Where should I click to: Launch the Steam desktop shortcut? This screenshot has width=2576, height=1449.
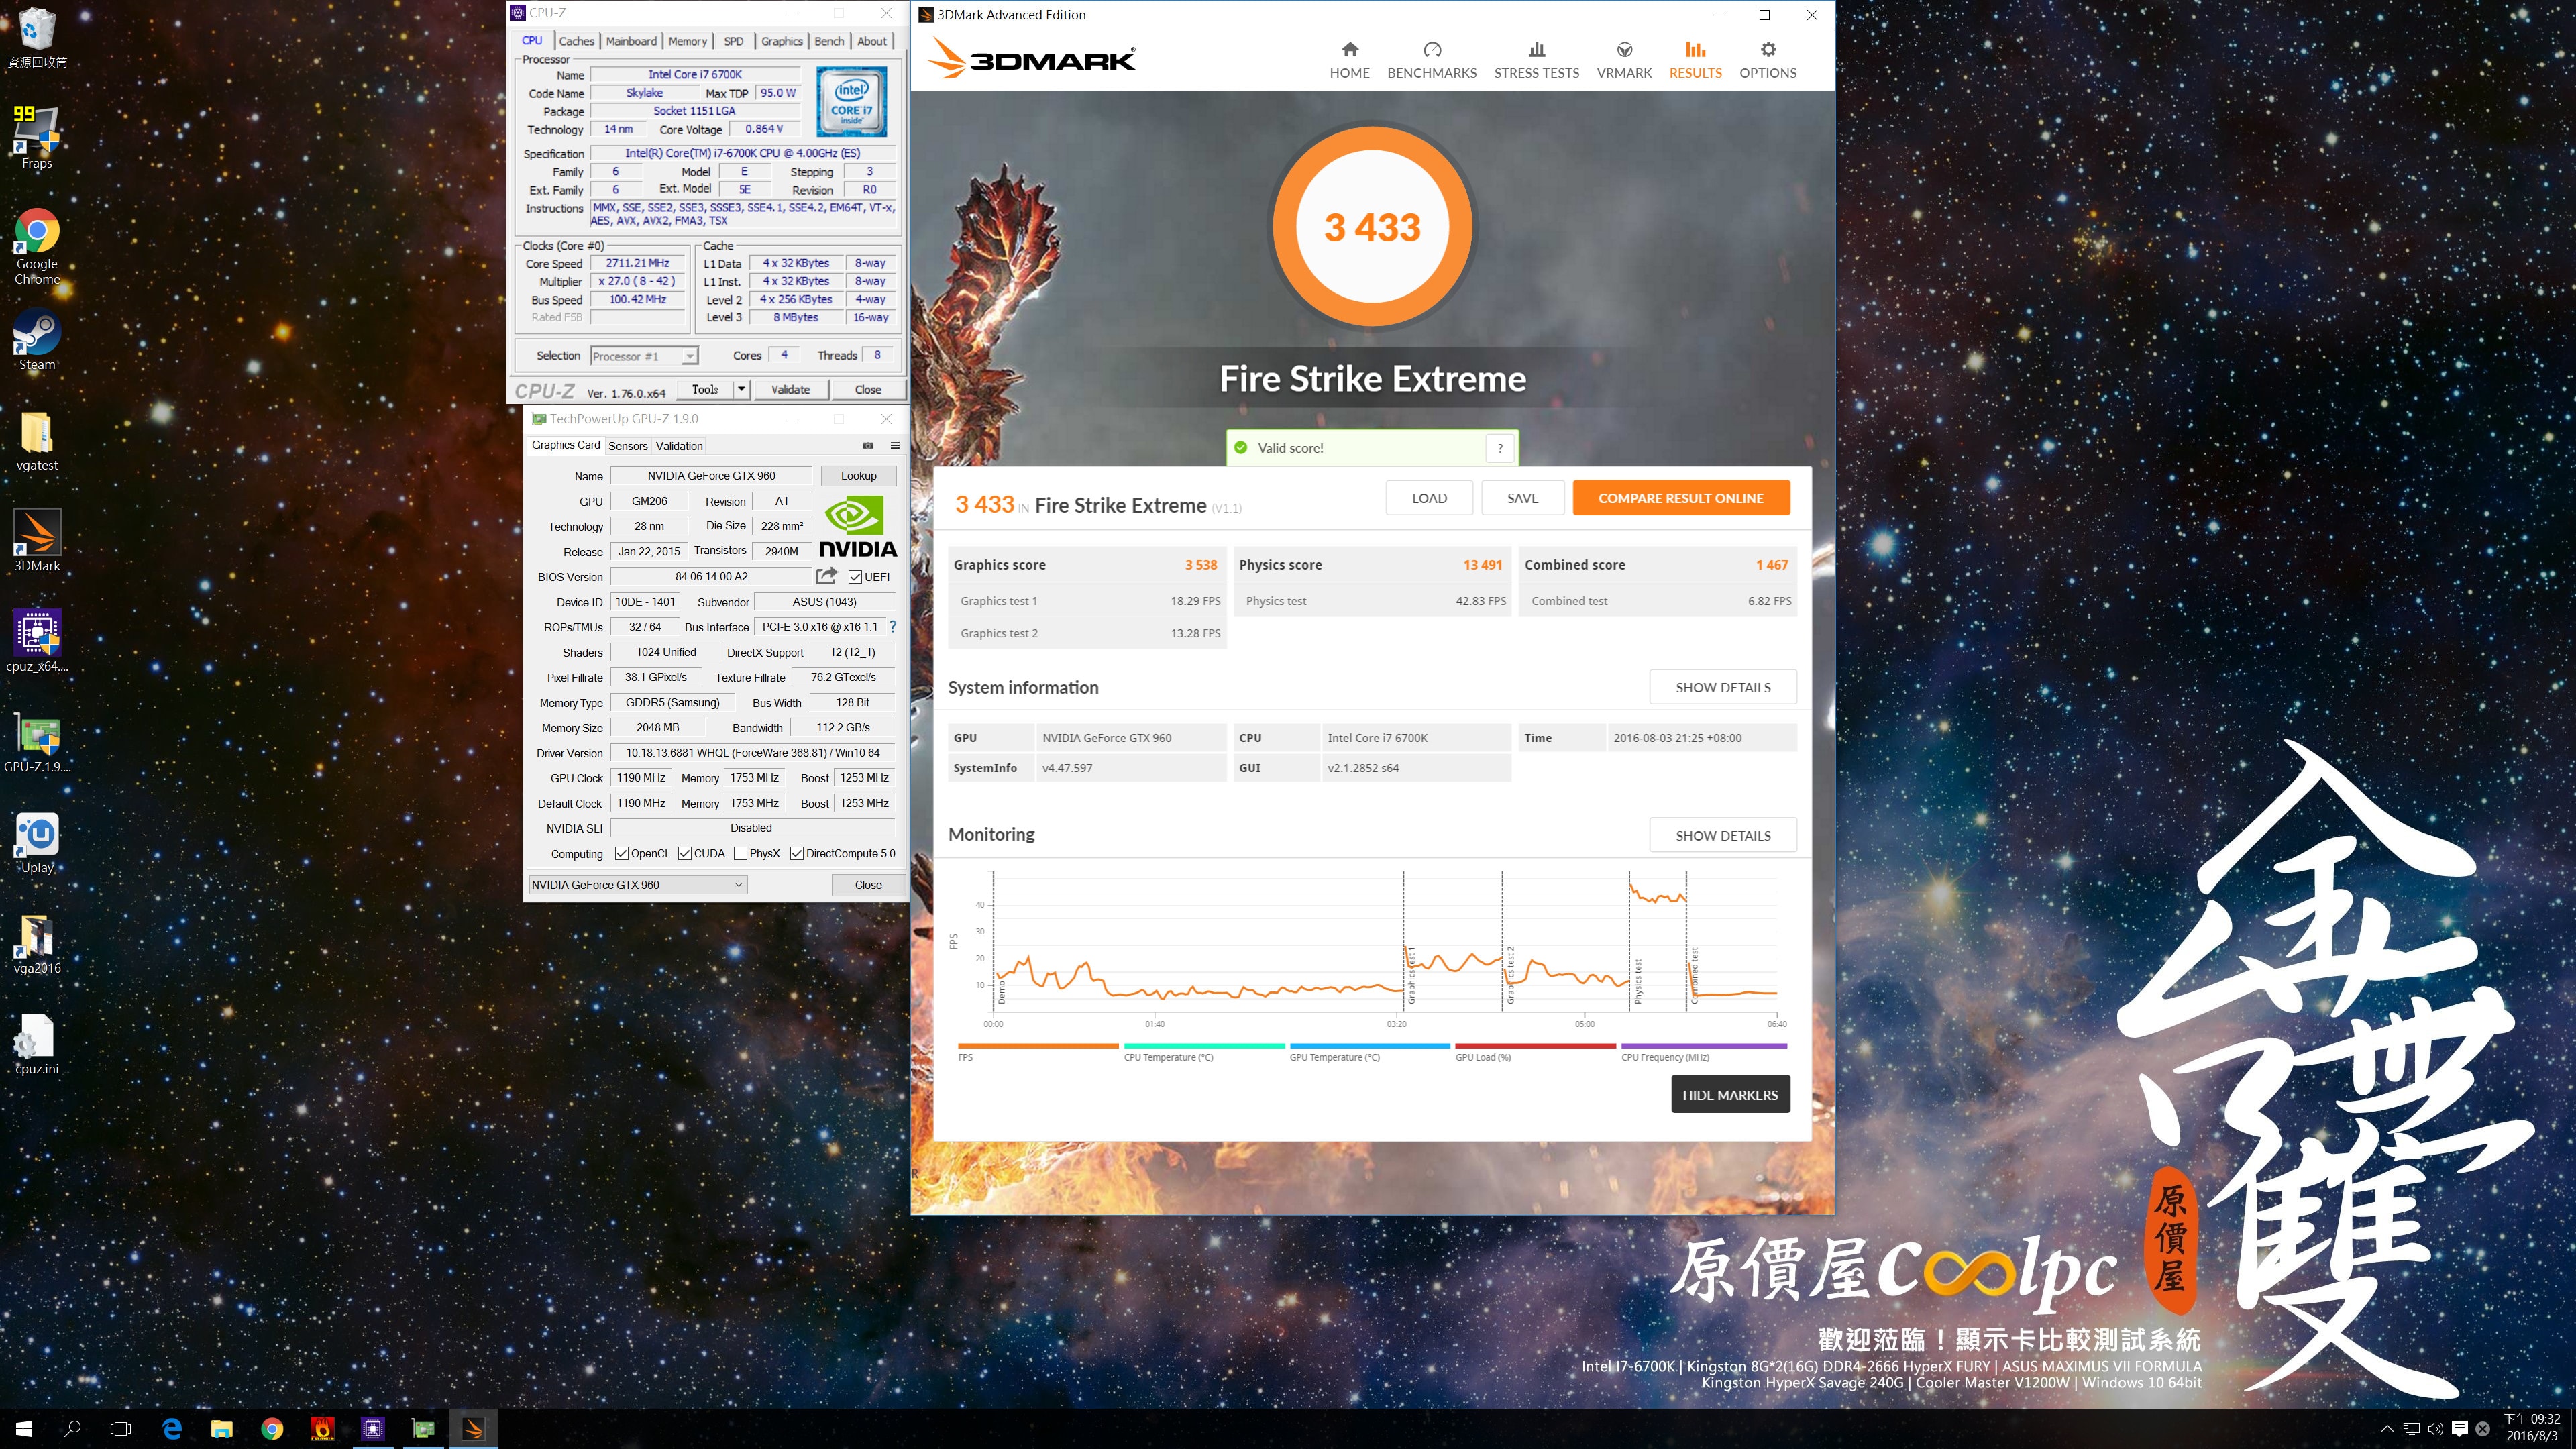point(37,340)
